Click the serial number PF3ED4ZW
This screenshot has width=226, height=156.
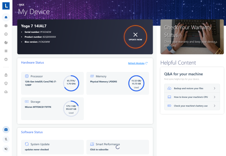pyautogui.click(x=46, y=32)
